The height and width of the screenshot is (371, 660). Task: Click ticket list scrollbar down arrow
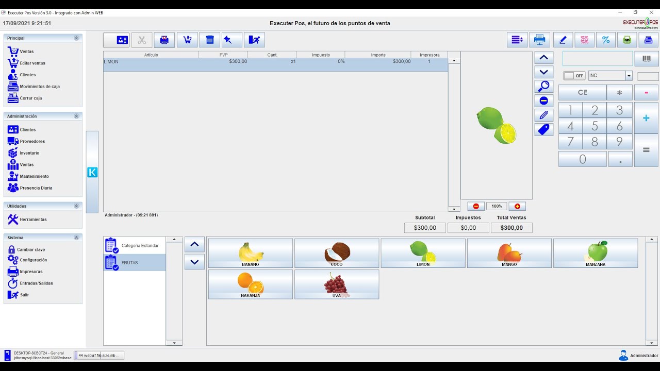coord(454,209)
